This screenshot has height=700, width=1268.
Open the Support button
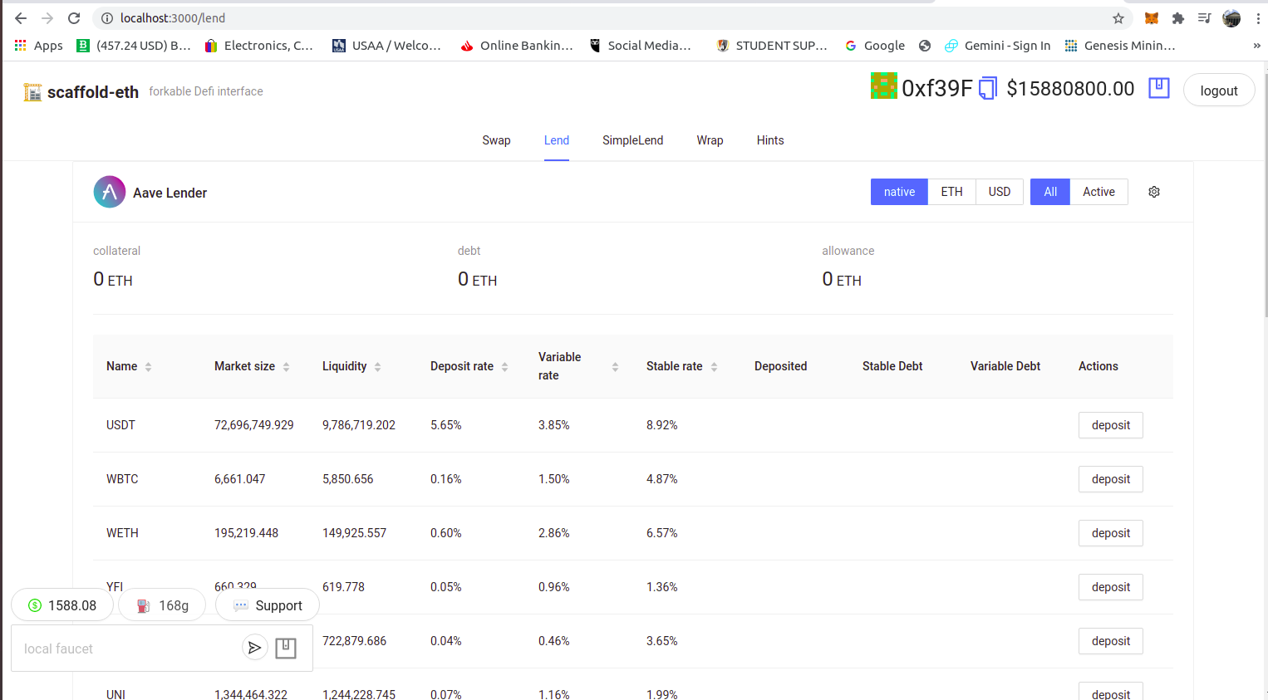pos(268,605)
